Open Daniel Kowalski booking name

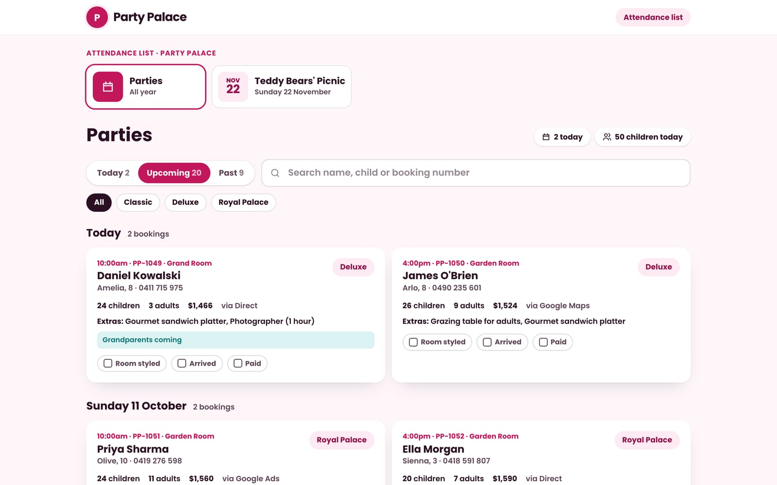[x=139, y=276]
